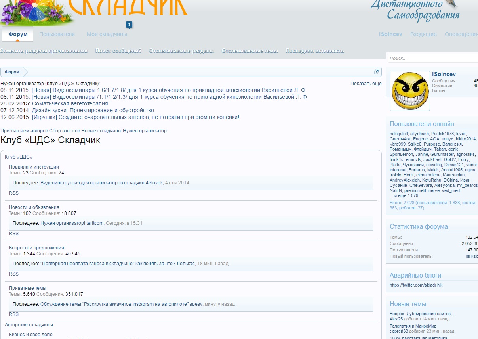Open Поиск сообщений link
The width and height of the screenshot is (478, 339).
point(118,51)
